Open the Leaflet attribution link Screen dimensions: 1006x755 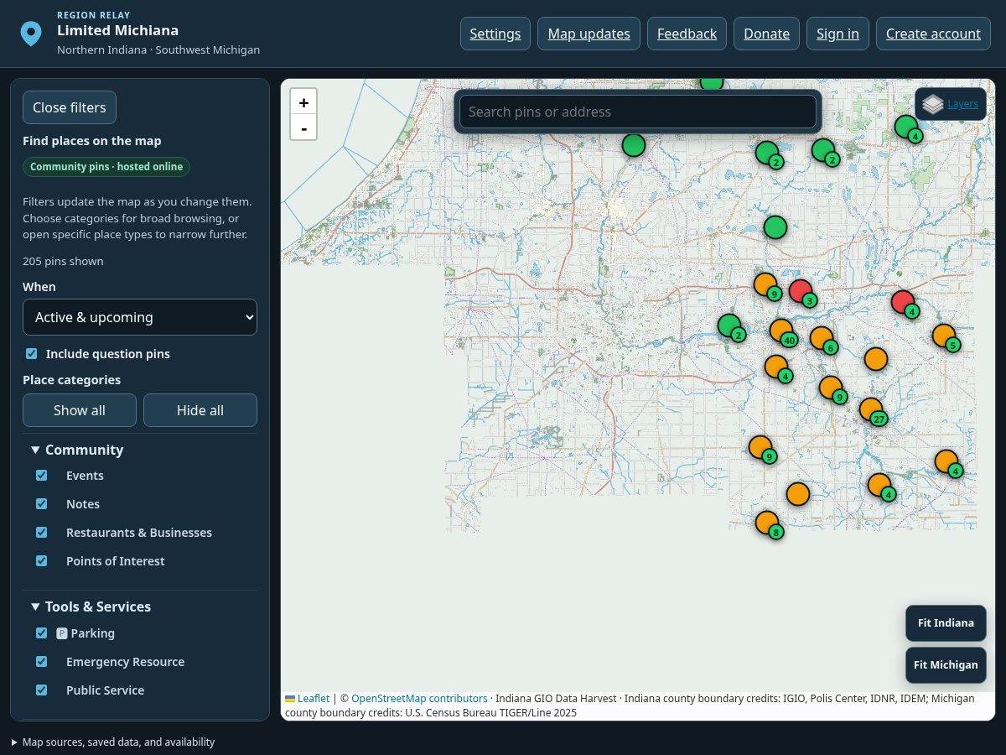tap(314, 699)
